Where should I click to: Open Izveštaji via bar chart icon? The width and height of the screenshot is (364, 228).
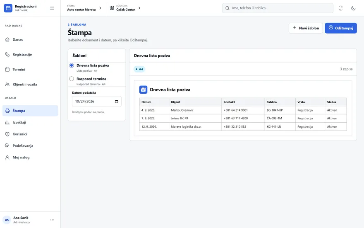coord(7,122)
